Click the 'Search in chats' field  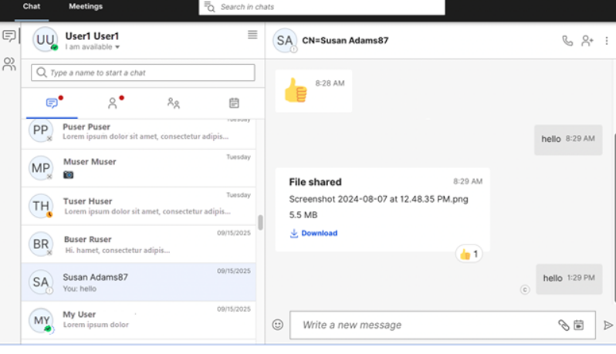(322, 7)
